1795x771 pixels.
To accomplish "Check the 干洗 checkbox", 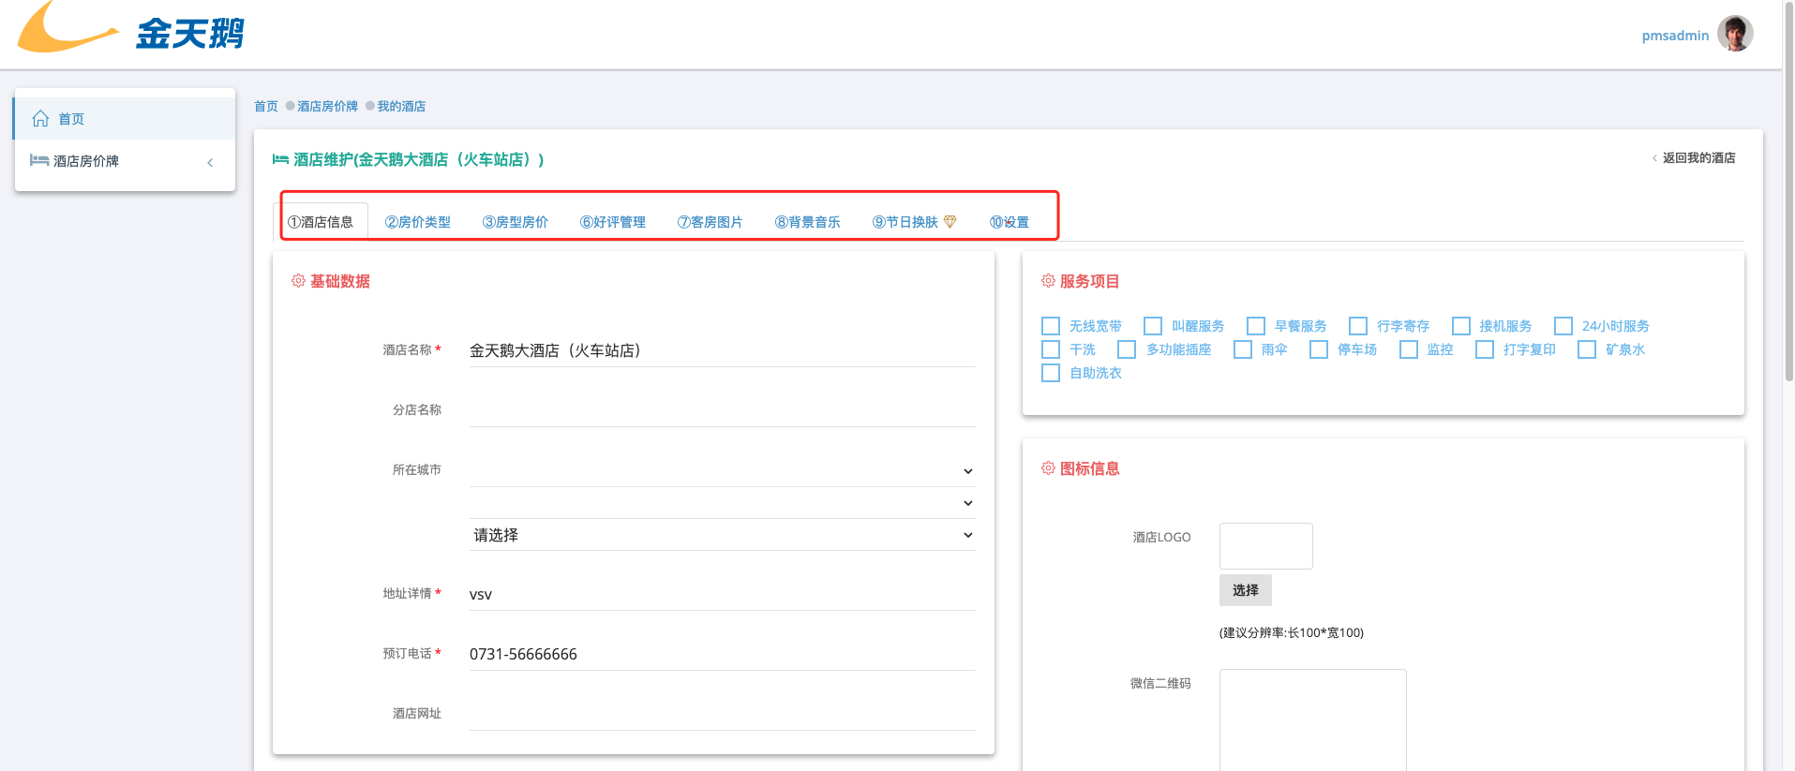I will (1051, 349).
